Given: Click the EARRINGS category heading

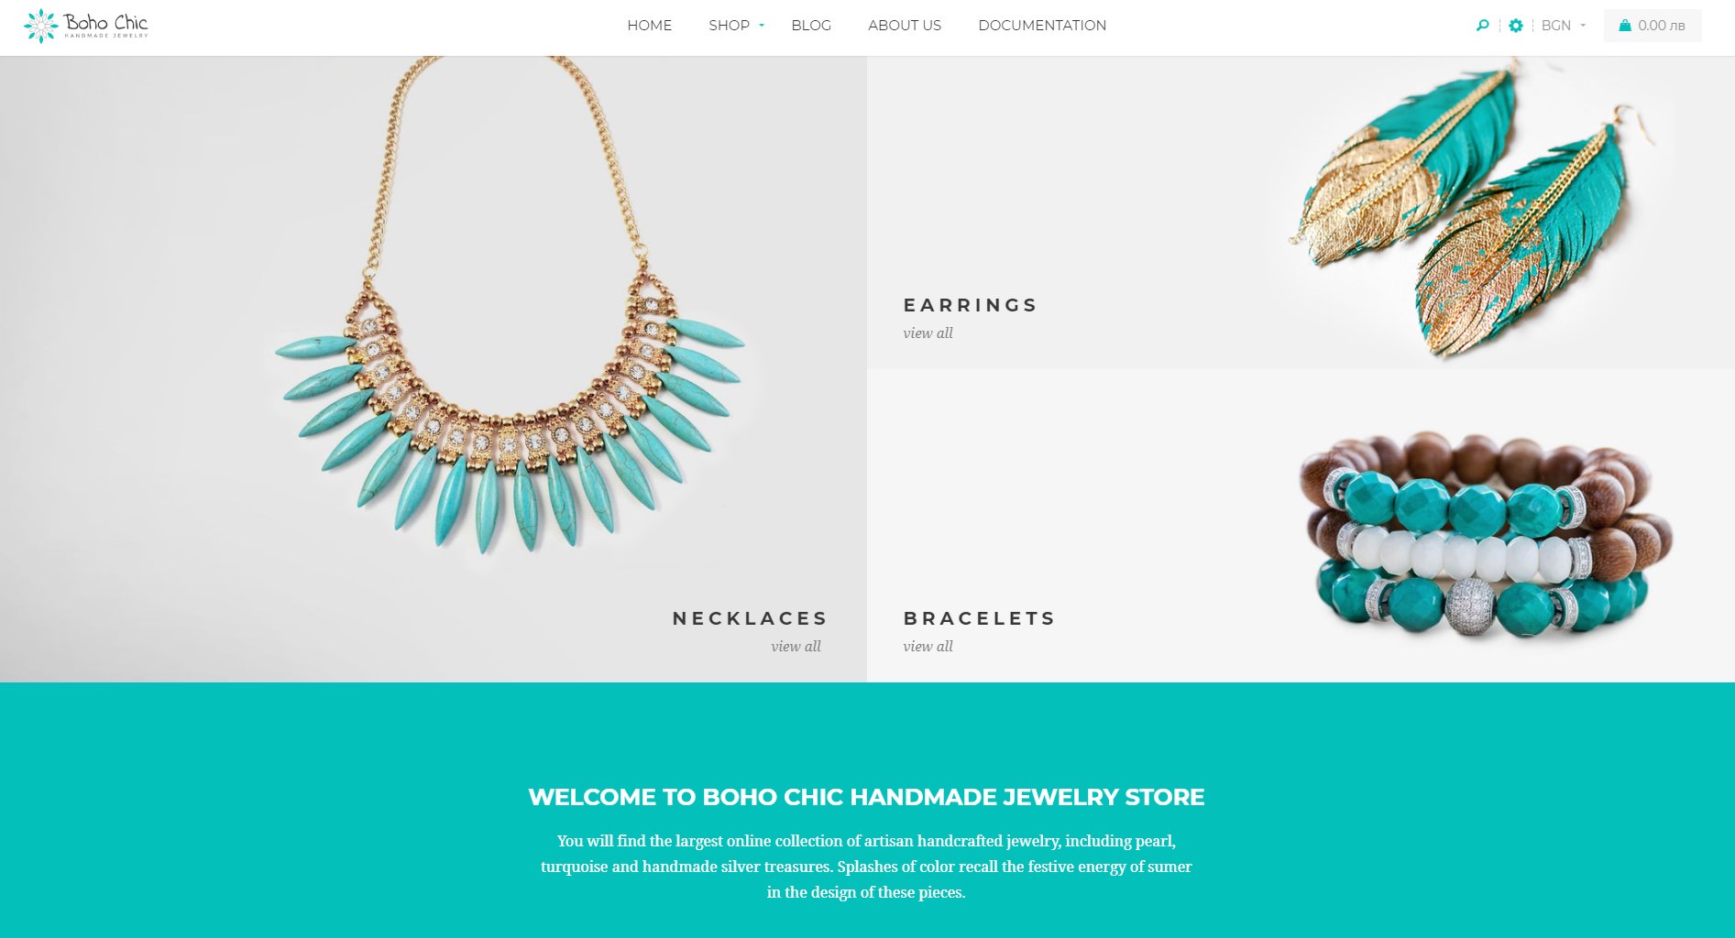Looking at the screenshot, I should 971,305.
